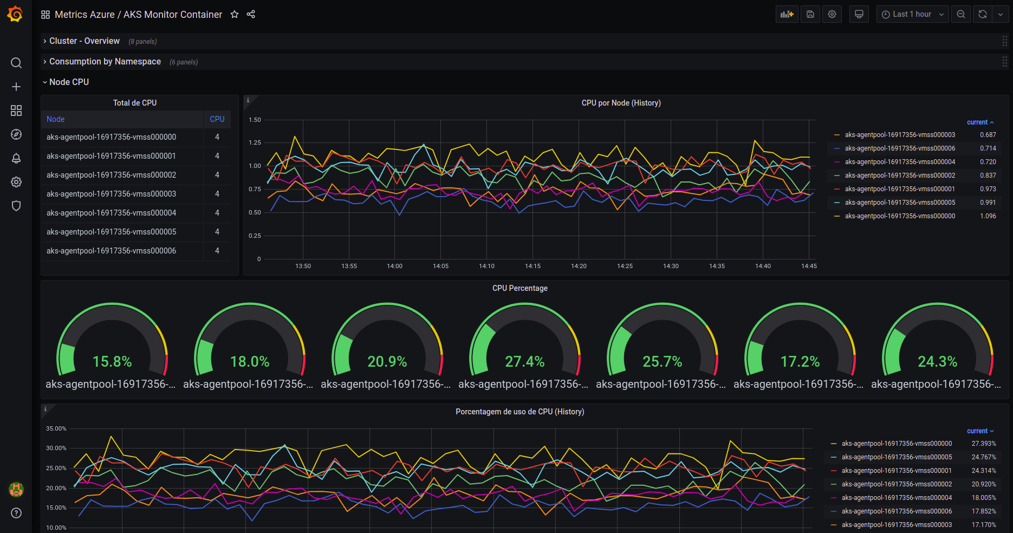This screenshot has height=533, width=1013.
Task: Click the vmss000004 legend color line in CPU por Node
Action: pos(837,162)
